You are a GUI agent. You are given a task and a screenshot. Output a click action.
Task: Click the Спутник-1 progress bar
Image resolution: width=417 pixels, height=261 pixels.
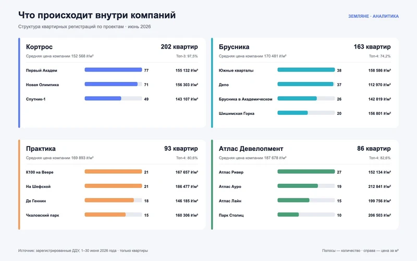113,99
